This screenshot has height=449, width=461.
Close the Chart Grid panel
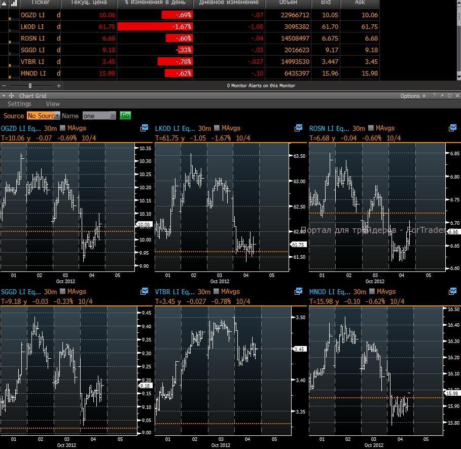457,95
